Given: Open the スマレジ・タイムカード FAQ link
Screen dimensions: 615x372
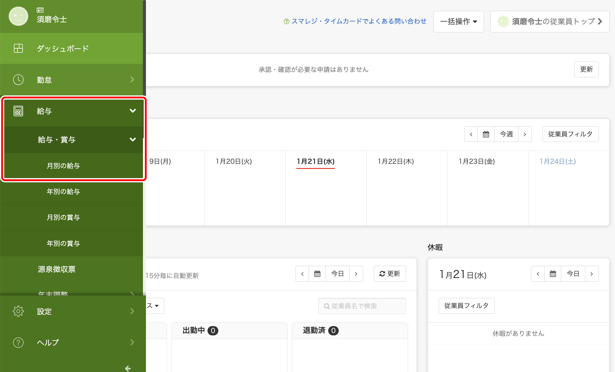Looking at the screenshot, I should pos(359,21).
